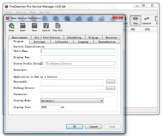163x136 pixels.
Task: Click the Session0 arrows icon
Action: coord(147,20)
